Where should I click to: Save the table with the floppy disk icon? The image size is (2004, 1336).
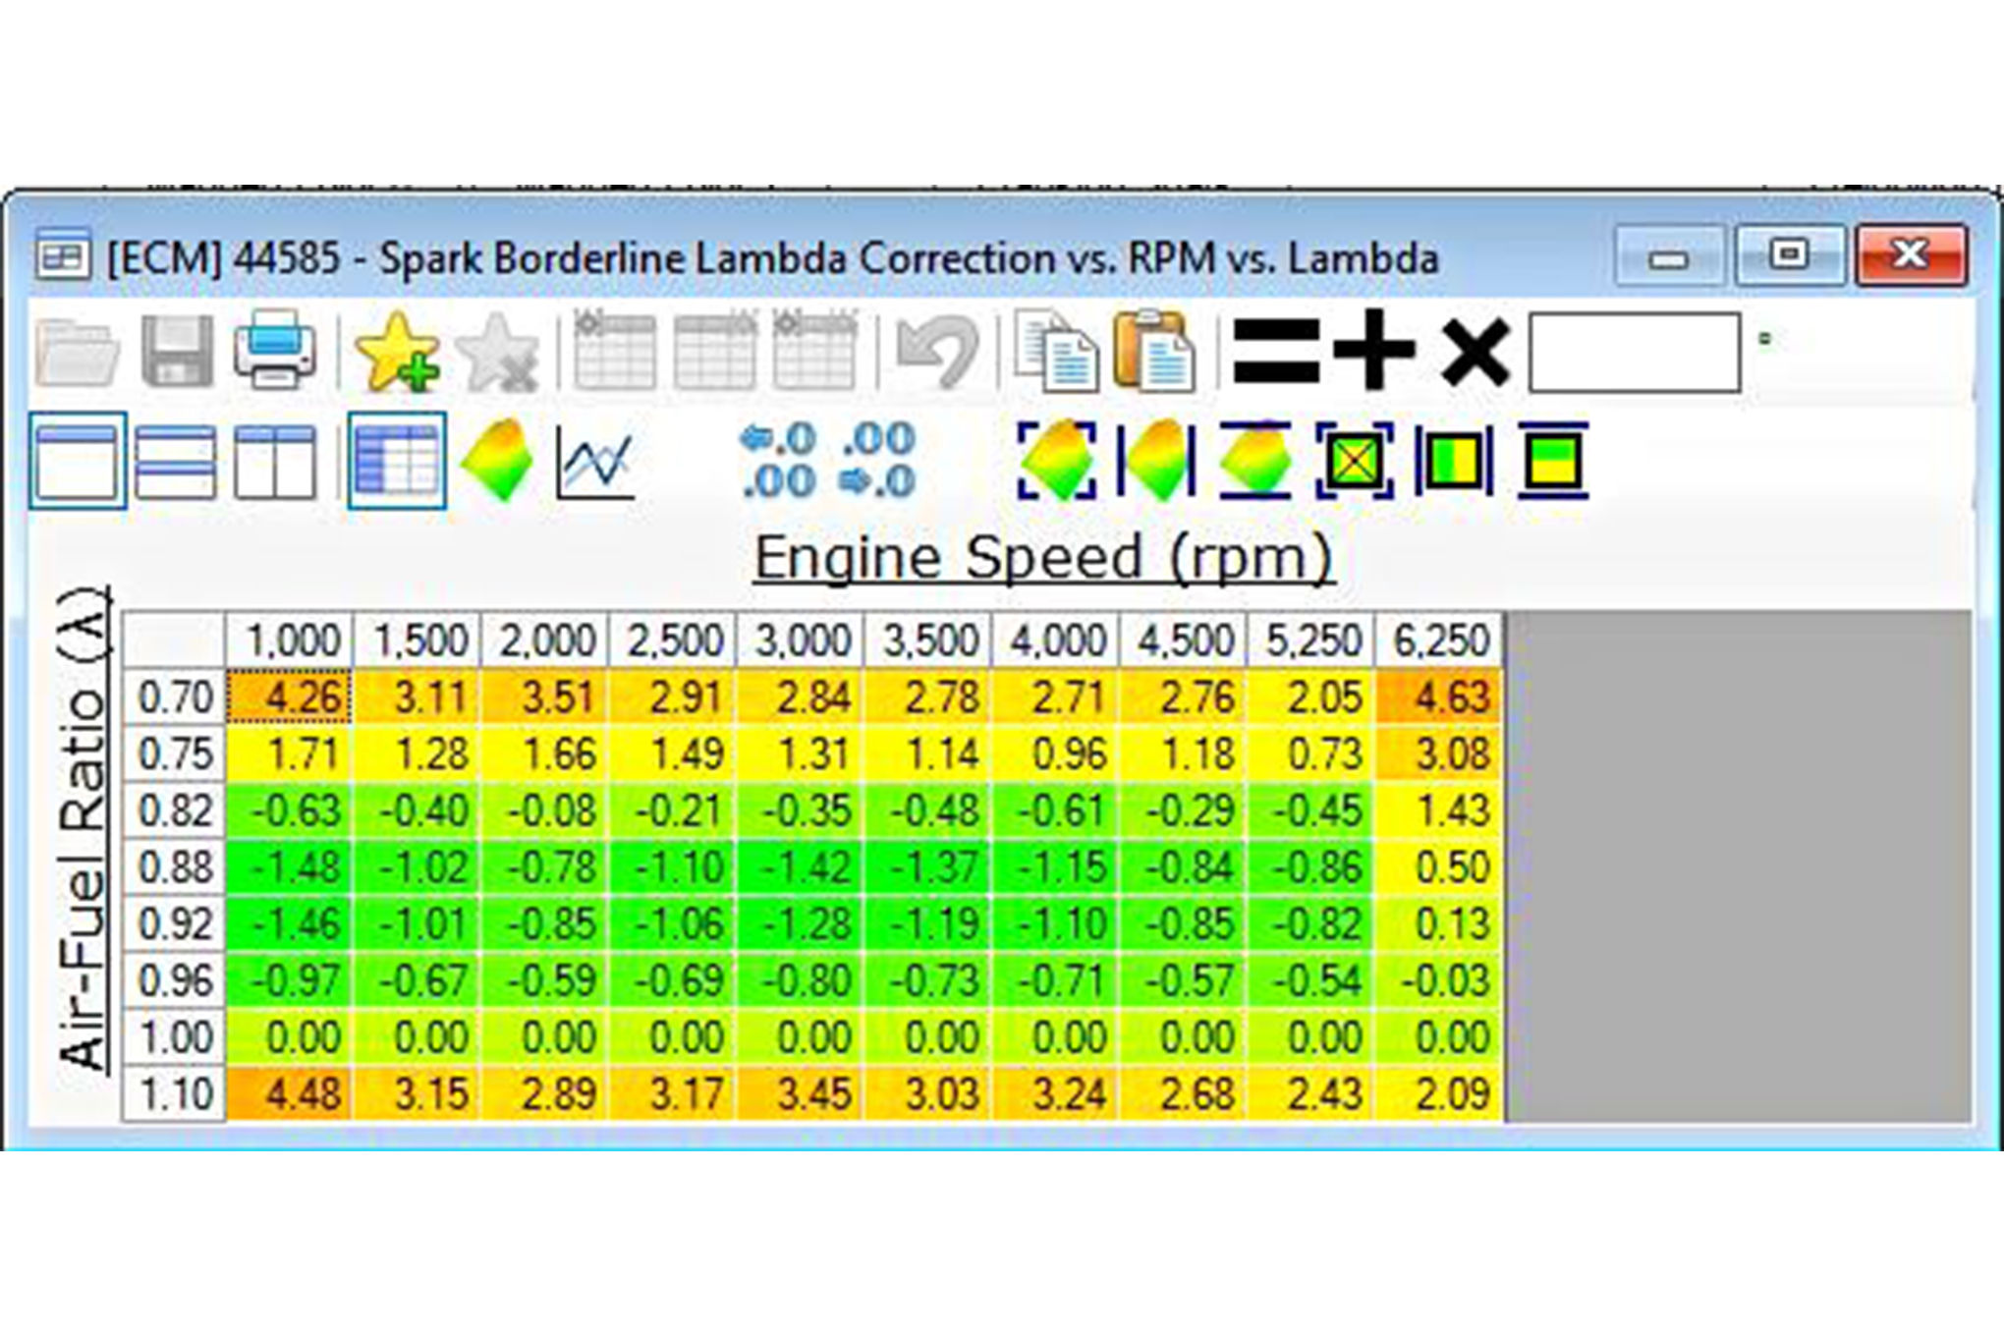point(177,352)
